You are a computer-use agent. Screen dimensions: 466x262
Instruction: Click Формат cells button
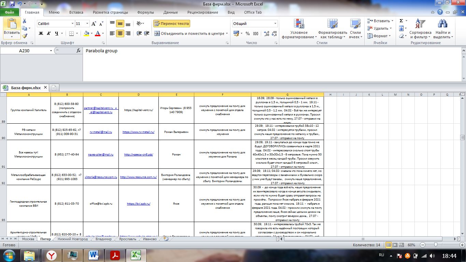(x=380, y=36)
